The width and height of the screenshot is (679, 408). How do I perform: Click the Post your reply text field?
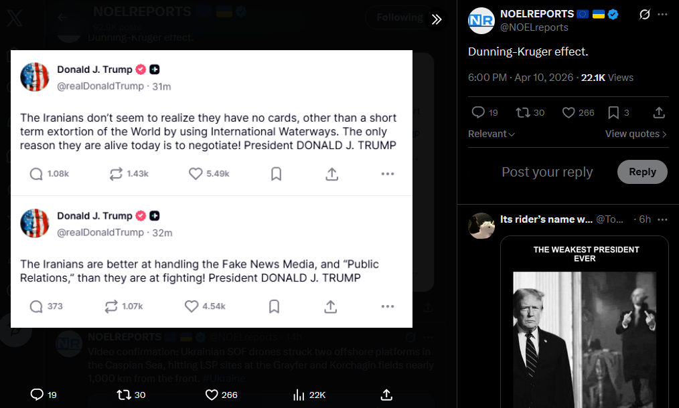click(x=547, y=172)
